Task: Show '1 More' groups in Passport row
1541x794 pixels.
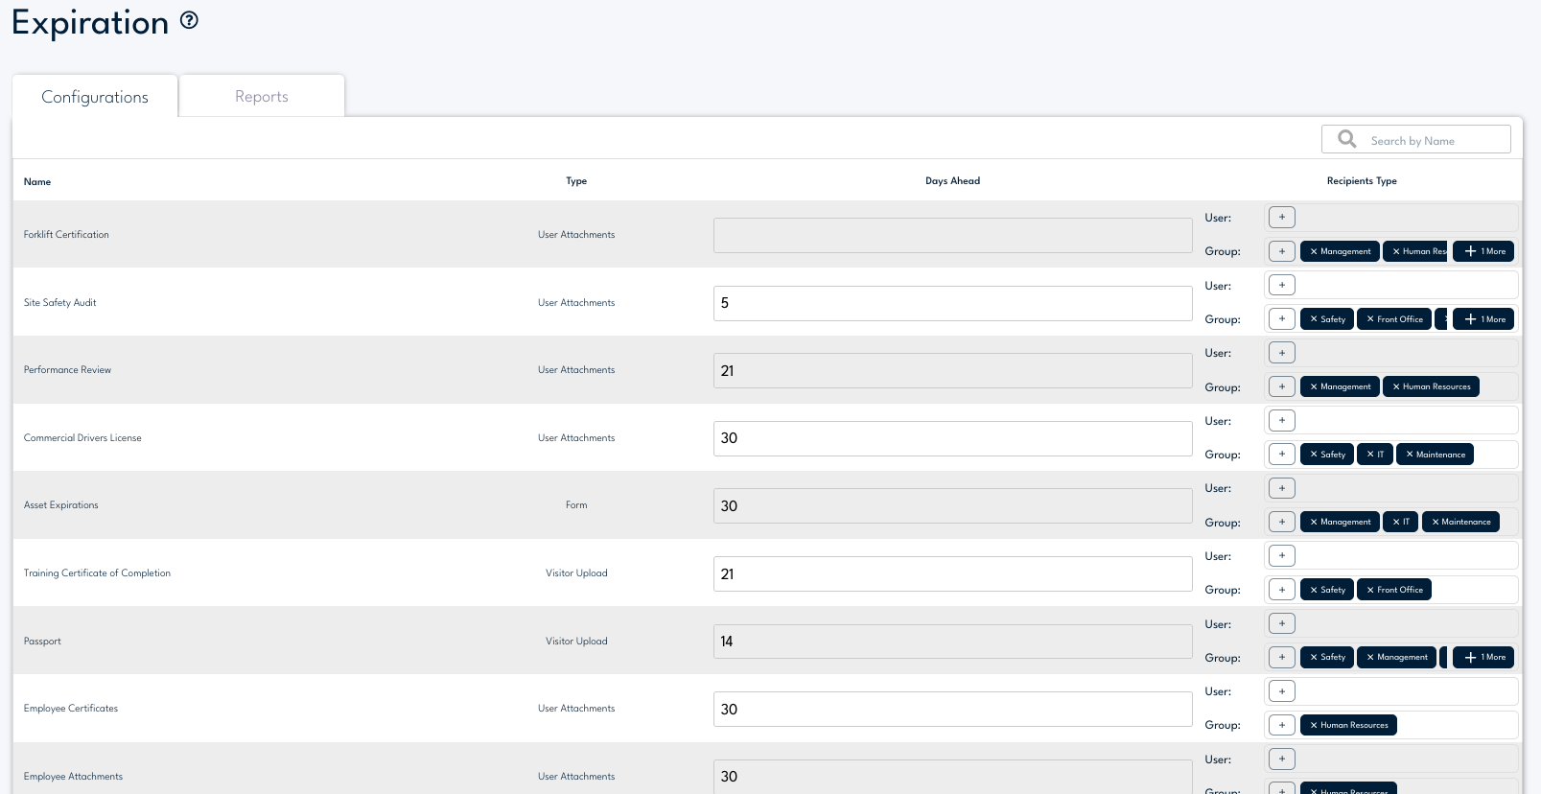Action: tap(1483, 658)
